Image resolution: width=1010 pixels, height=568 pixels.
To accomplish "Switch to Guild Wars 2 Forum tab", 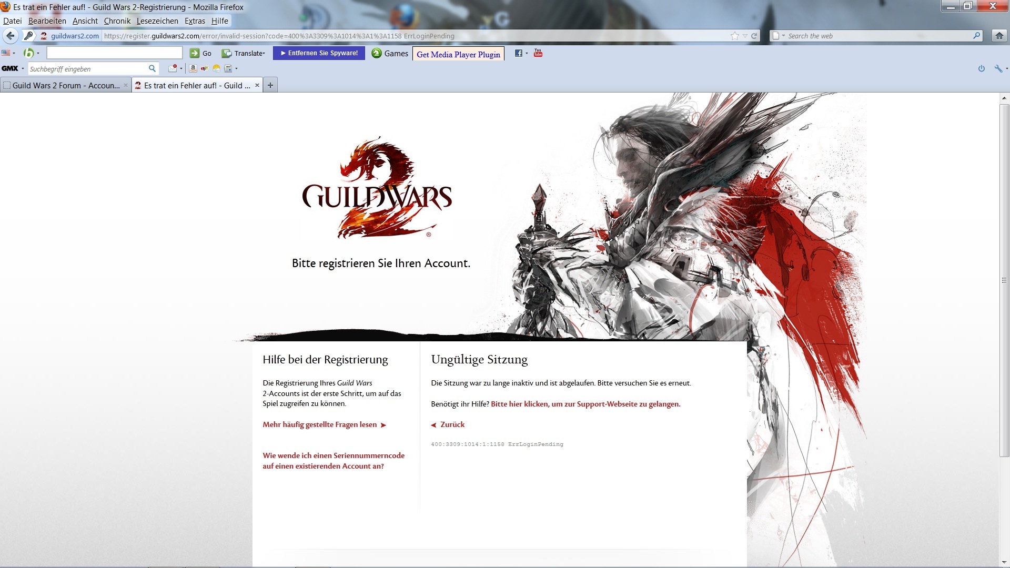I will coord(66,85).
